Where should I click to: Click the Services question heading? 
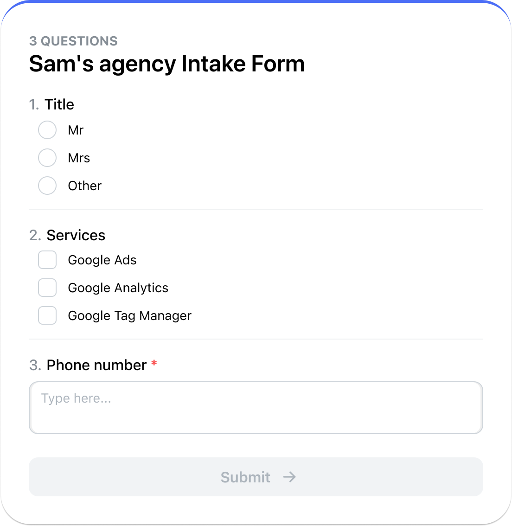coord(76,235)
